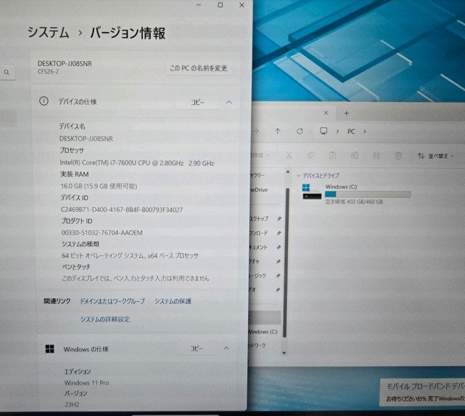This screenshot has width=465, height=416.
Task: Select ネットワーク in Explorer sidebar
Action: (x=257, y=345)
